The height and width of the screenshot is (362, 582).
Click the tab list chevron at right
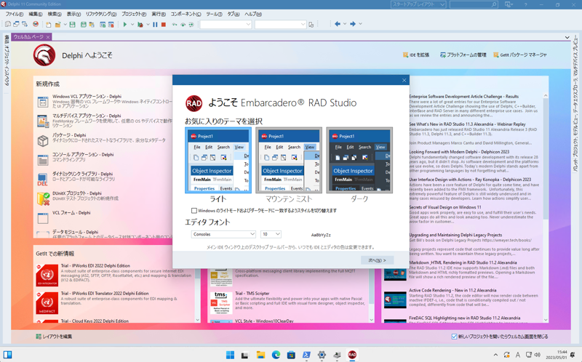click(x=567, y=38)
